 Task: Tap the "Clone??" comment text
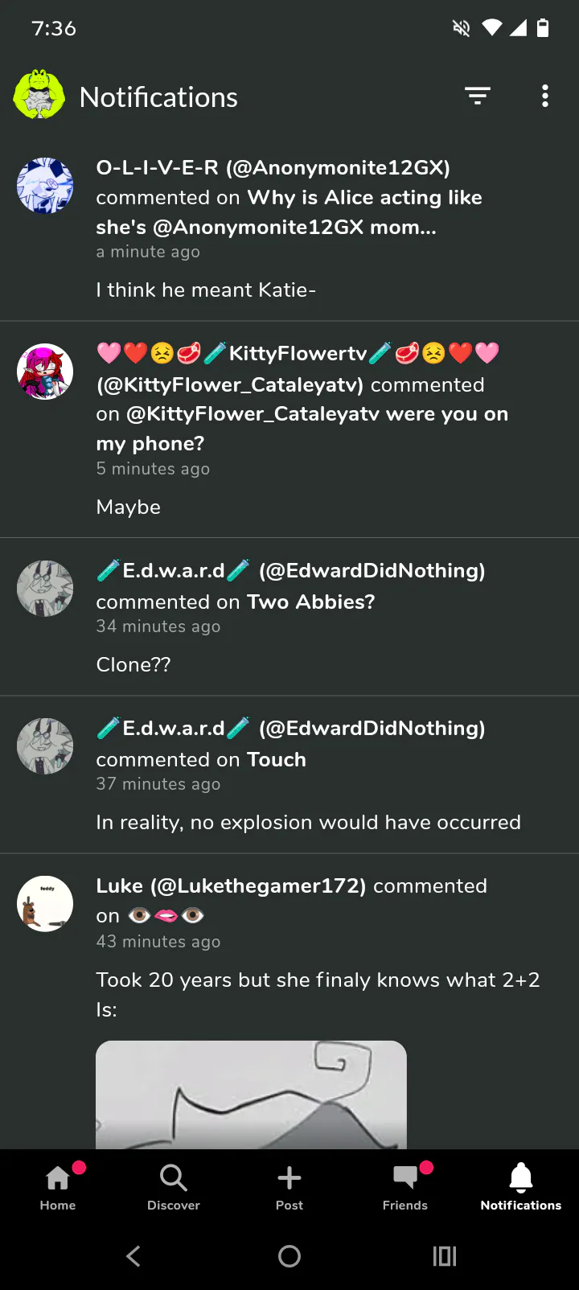coord(133,664)
